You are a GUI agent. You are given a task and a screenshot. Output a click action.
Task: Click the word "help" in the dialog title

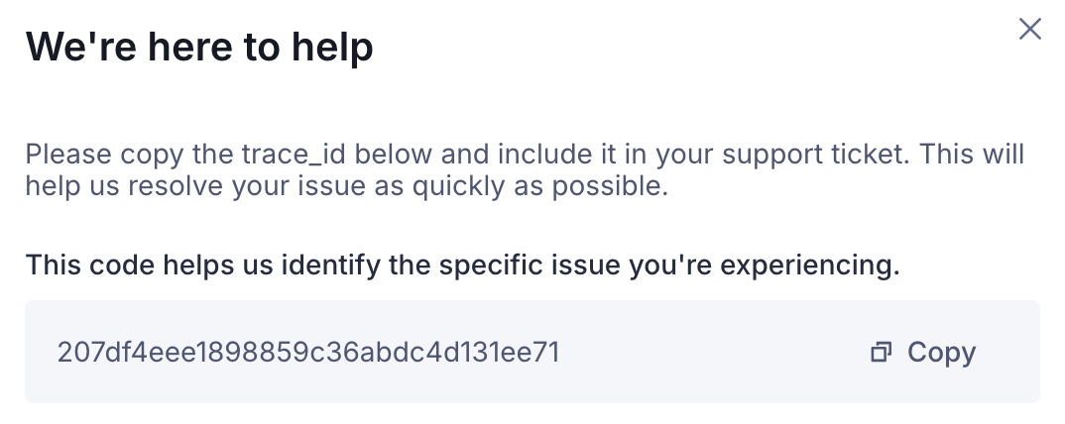[334, 47]
